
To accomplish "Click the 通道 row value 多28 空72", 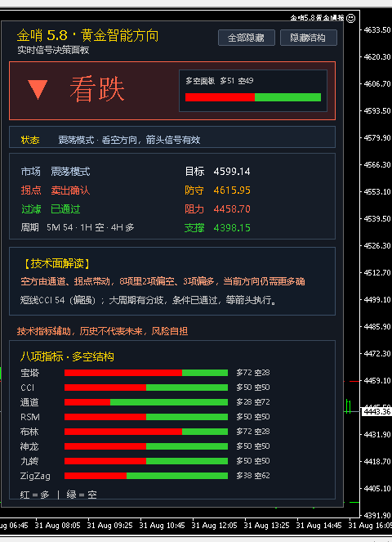I will [x=253, y=402].
